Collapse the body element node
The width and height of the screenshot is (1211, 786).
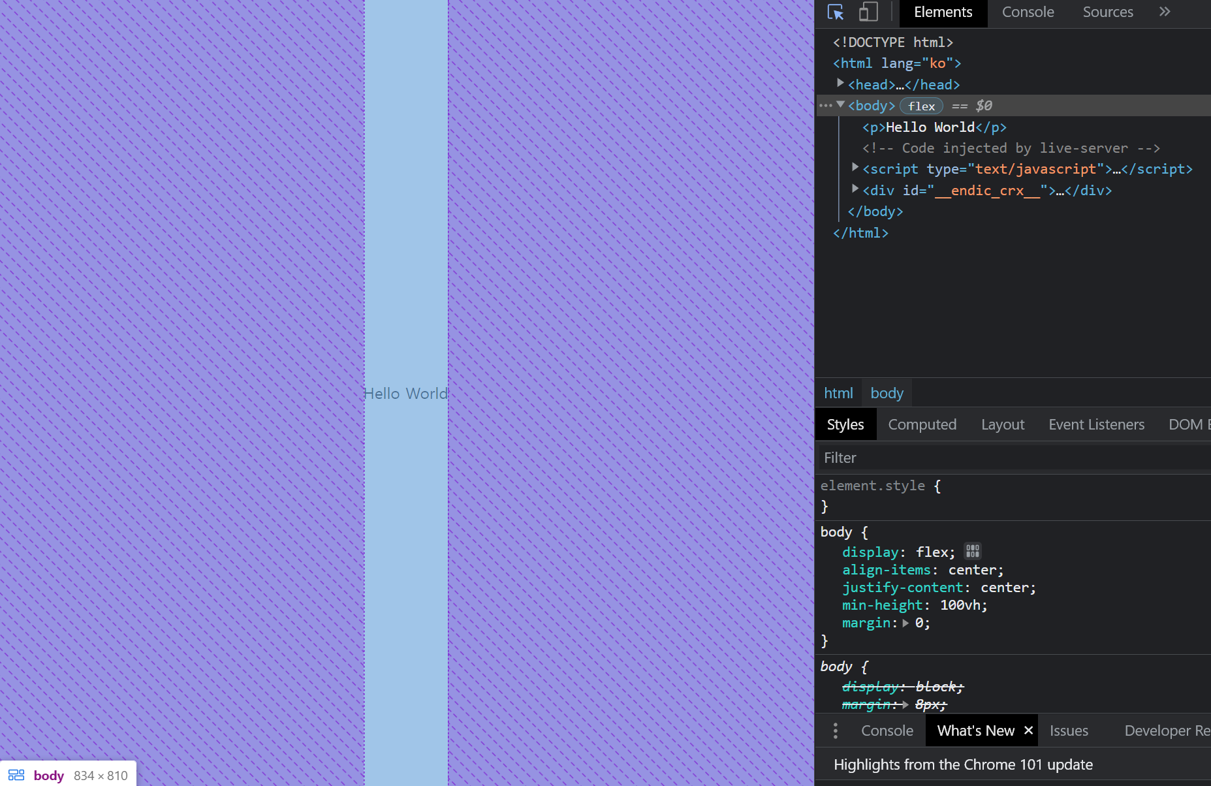841,104
